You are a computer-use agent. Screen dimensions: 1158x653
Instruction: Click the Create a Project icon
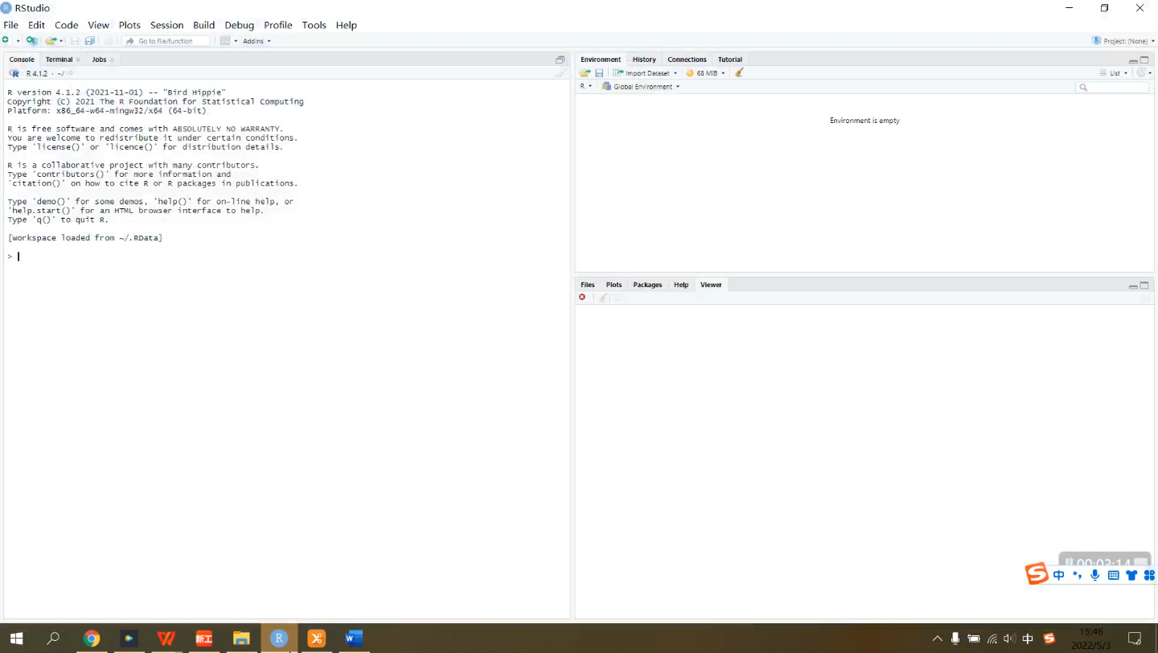click(x=31, y=40)
